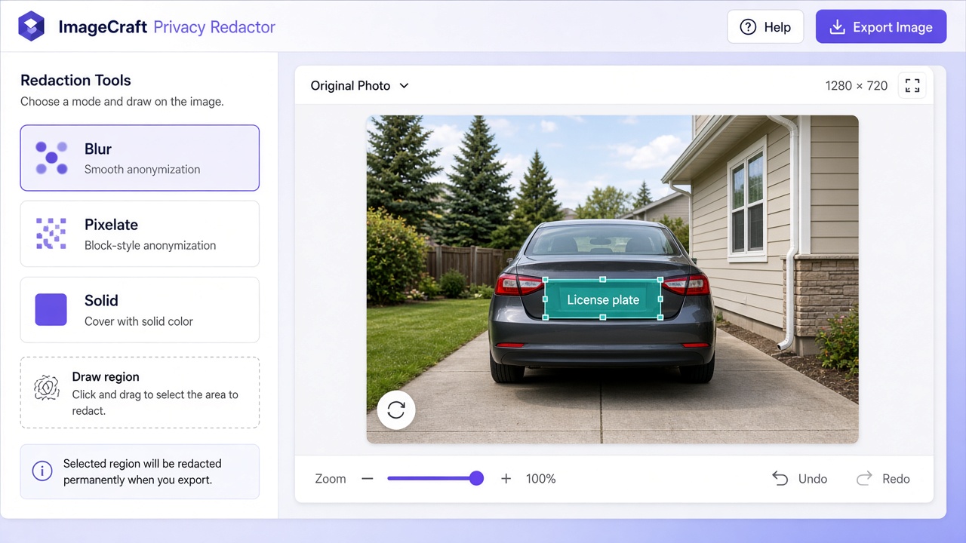Click the question mark icon in Help

(x=748, y=27)
